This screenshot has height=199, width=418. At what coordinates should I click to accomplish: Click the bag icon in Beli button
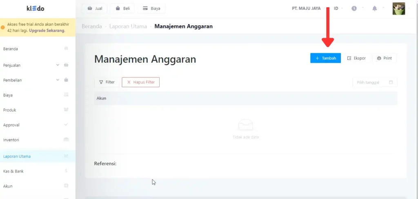click(118, 9)
